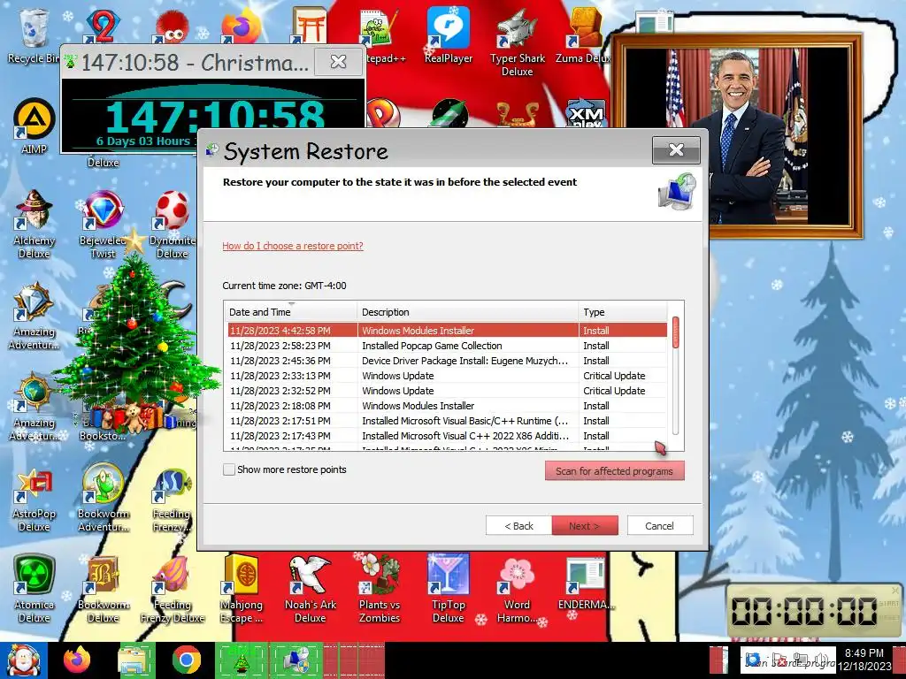
Task: Open Mahjong Escape desktop icon
Action: (241, 589)
